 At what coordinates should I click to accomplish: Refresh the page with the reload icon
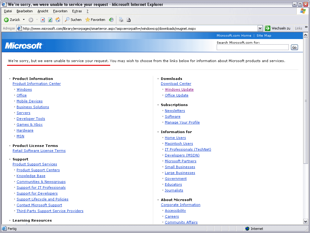[x=50, y=20]
